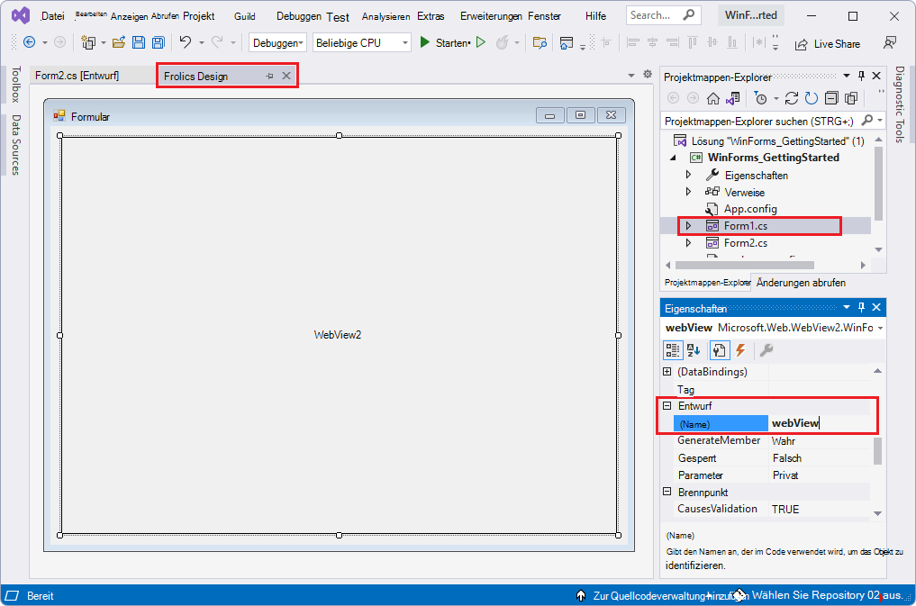Select the Events lightning bolt icon in Eigenschaften
The width and height of the screenshot is (916, 606).
pos(739,349)
